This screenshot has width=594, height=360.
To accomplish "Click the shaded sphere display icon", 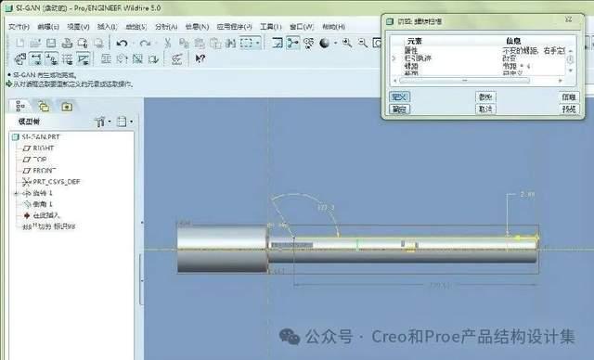I will coord(324,44).
